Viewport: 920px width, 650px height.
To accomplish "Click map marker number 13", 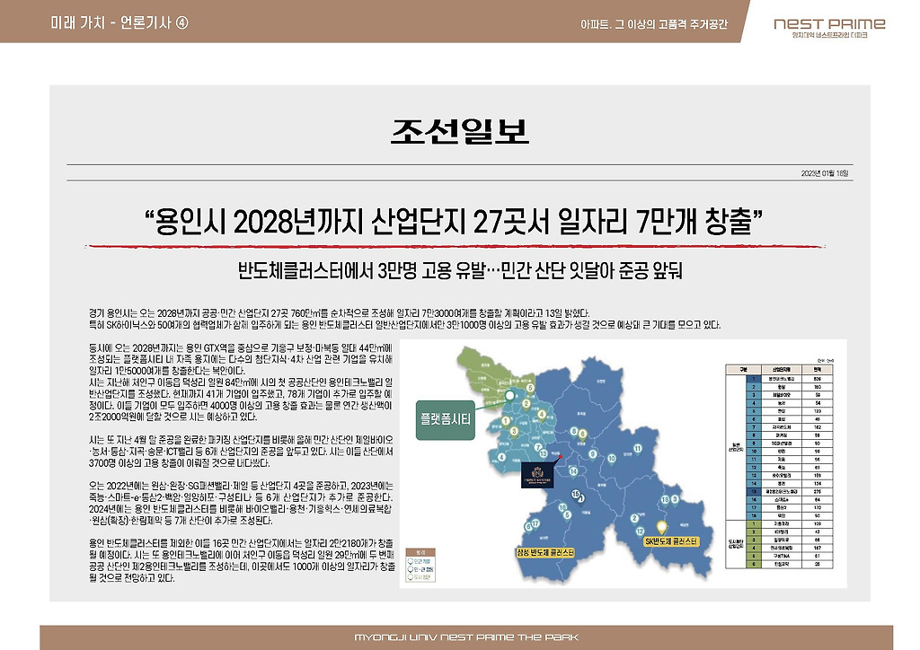I will (544, 454).
